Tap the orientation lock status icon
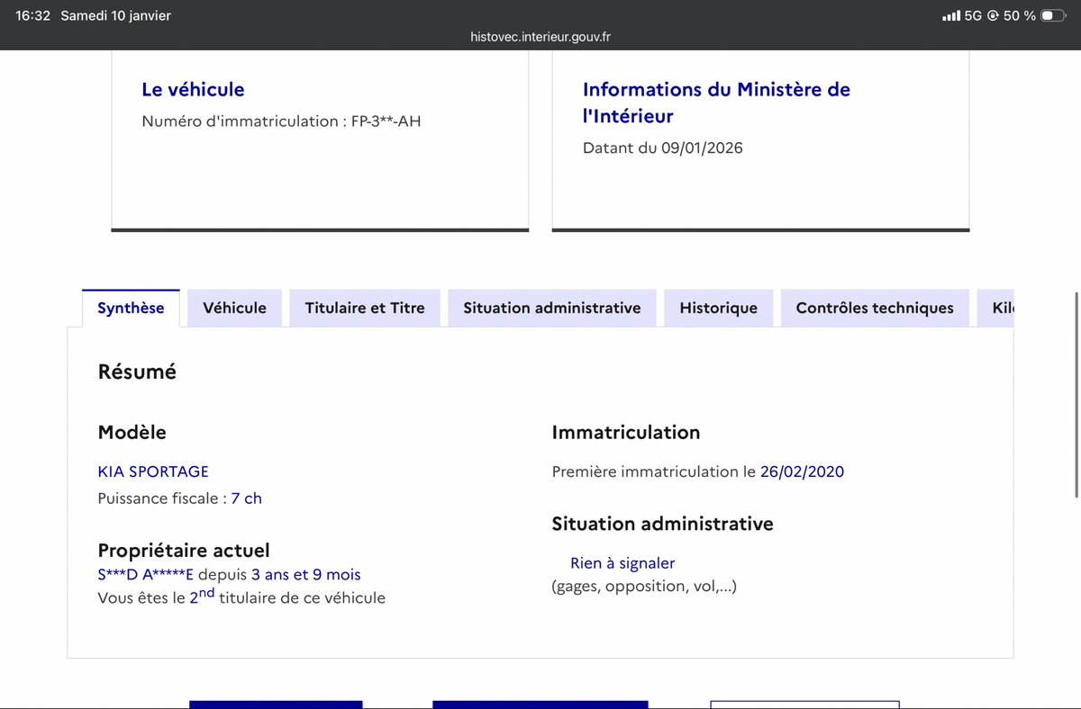Viewport: 1081px width, 709px height. click(993, 15)
